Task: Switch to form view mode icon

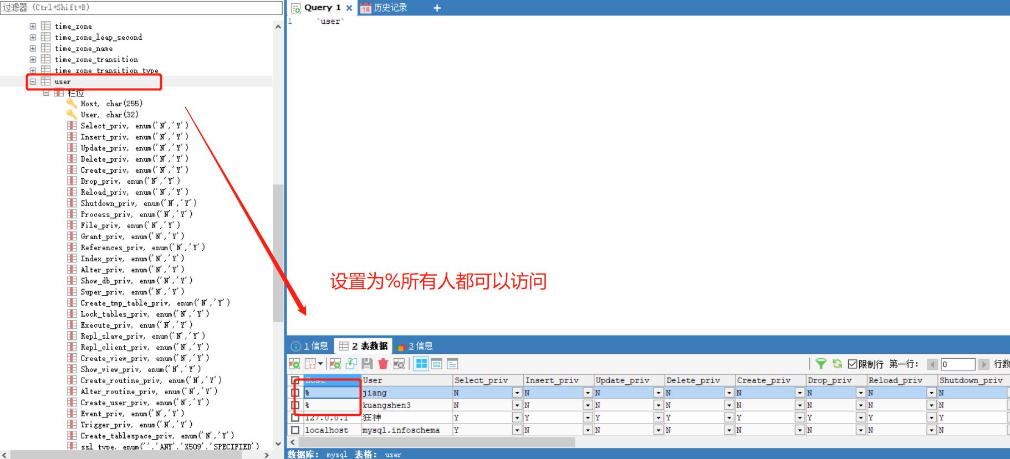Action: coord(437,364)
